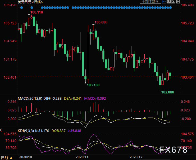Select the 美元日元 chart title
196x160 pixels.
24,2
